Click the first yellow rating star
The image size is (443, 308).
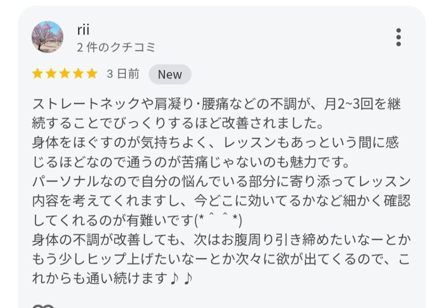(38, 74)
